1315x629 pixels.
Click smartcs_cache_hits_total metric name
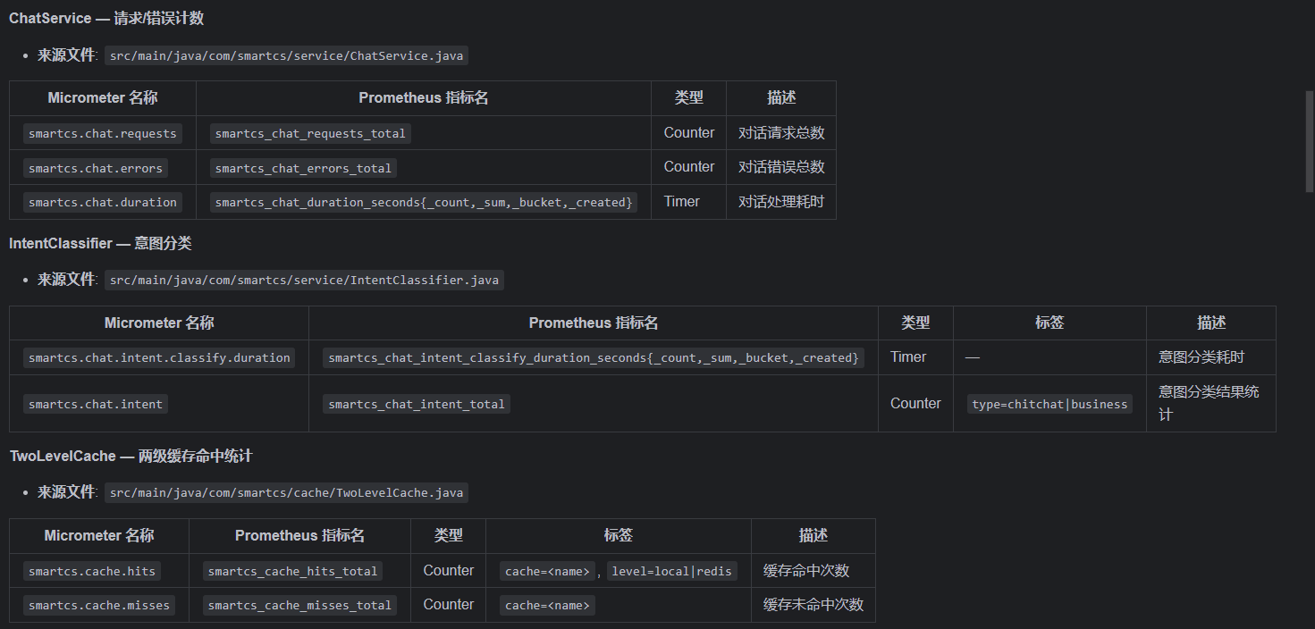(x=292, y=571)
